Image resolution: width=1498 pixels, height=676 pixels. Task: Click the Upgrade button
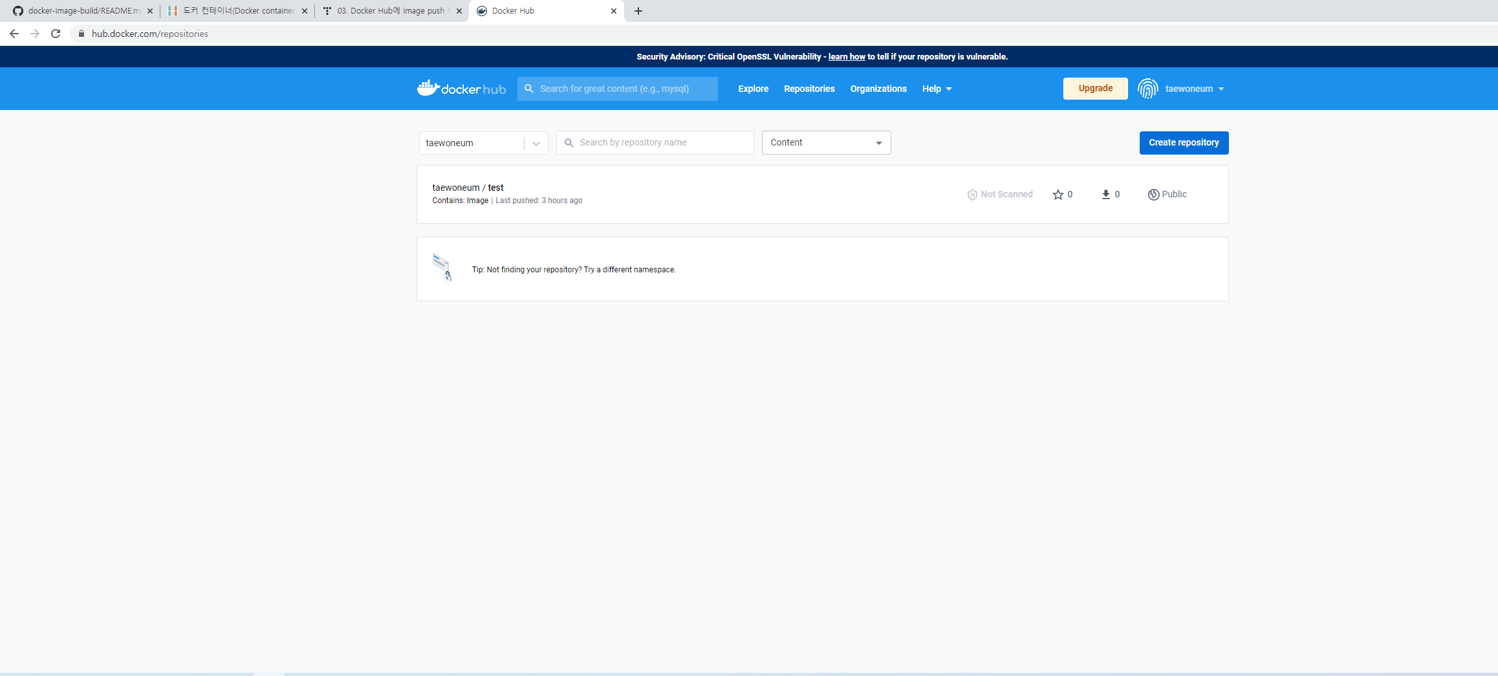(x=1095, y=89)
